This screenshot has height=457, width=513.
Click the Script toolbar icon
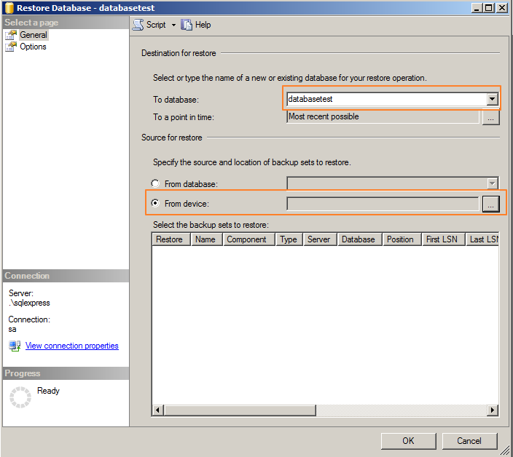pyautogui.click(x=138, y=25)
